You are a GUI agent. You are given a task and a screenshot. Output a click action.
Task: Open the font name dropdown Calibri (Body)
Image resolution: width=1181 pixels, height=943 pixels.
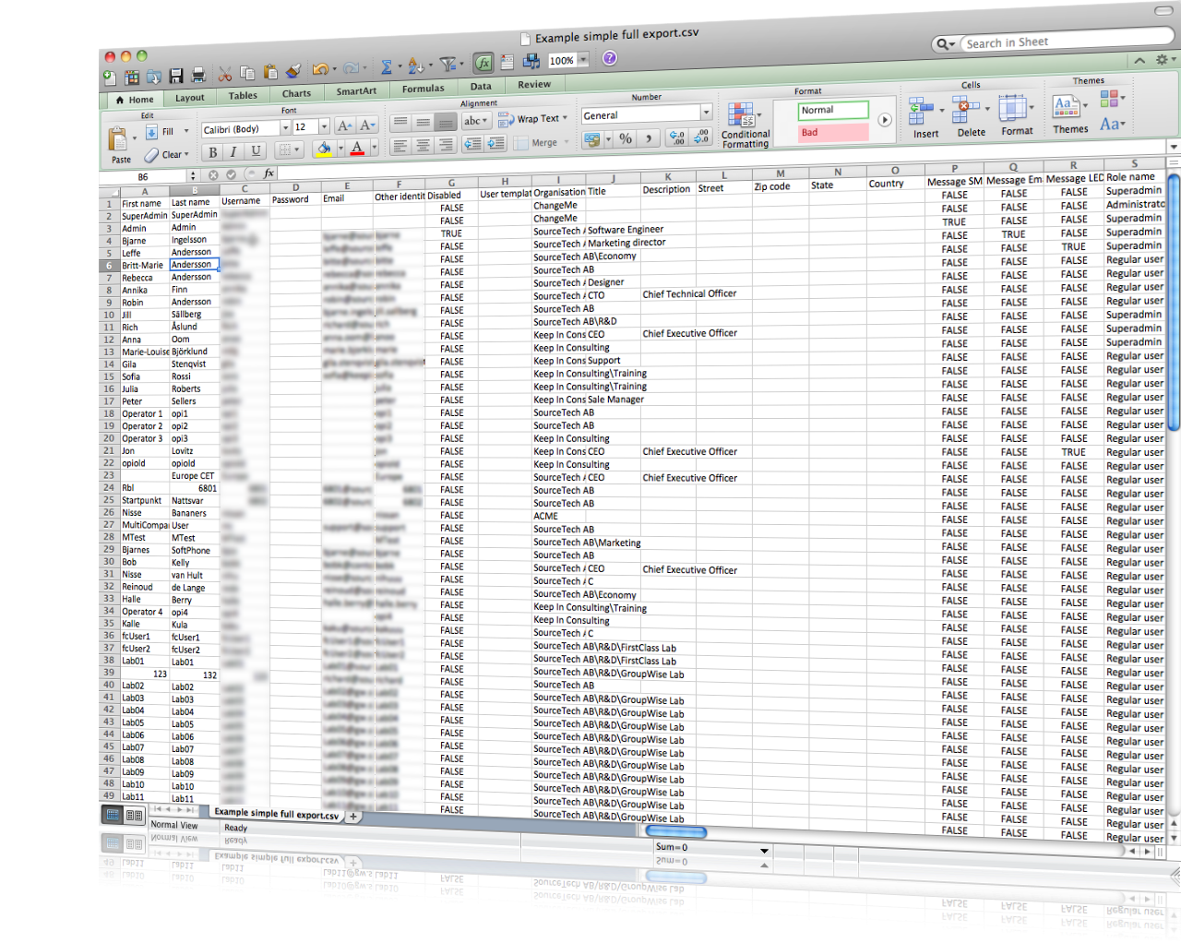(286, 128)
